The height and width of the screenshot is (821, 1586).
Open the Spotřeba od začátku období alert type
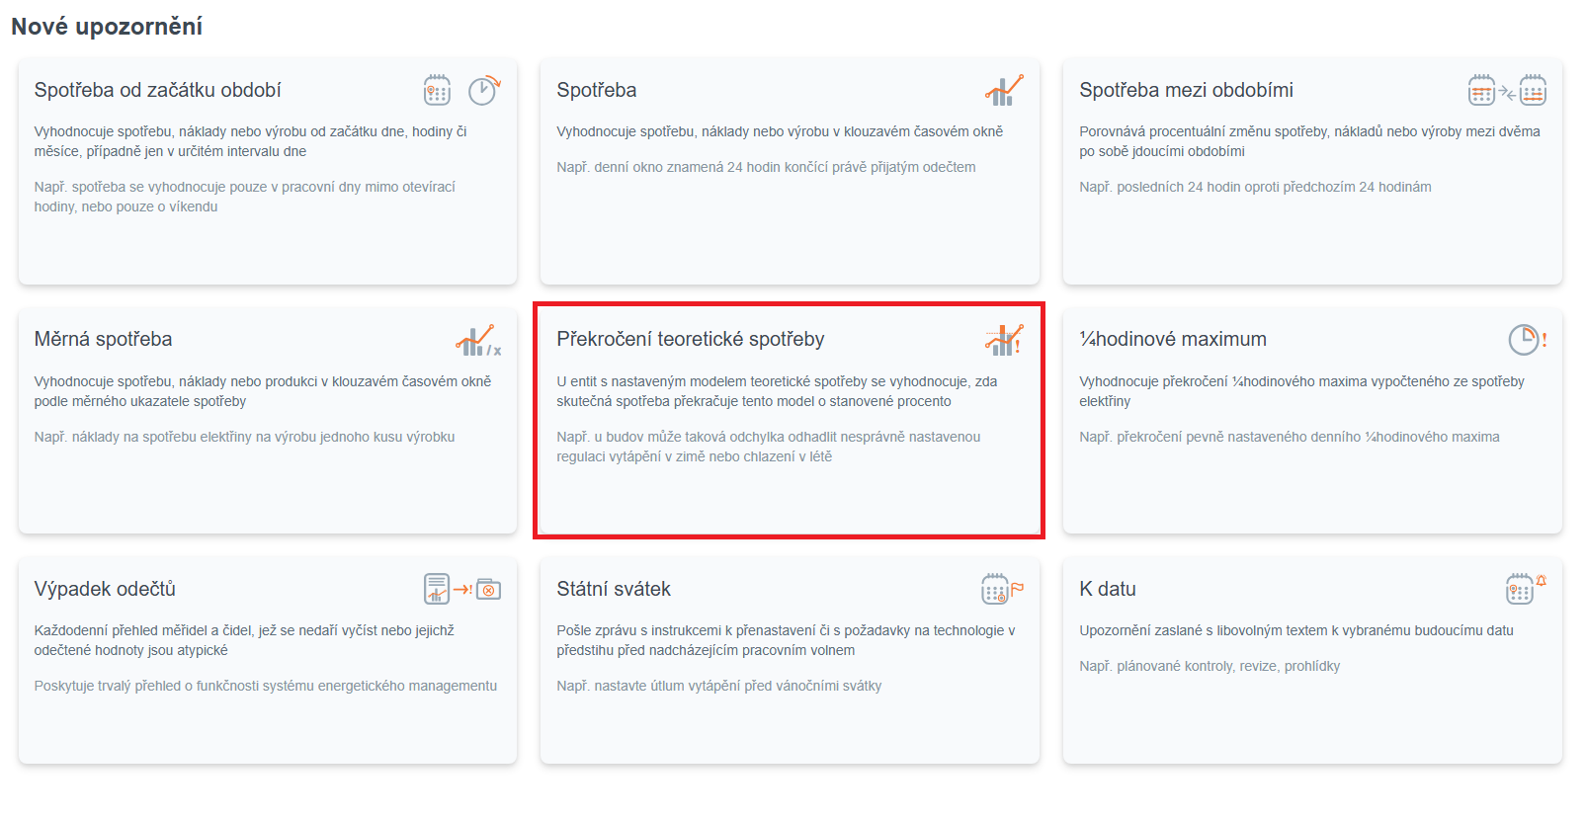pos(157,90)
